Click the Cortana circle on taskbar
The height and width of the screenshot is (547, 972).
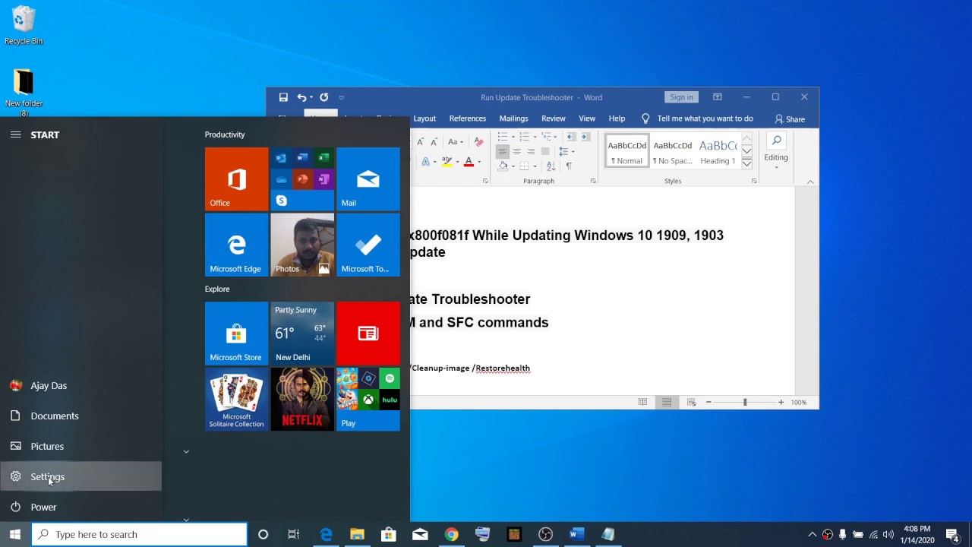(x=263, y=534)
